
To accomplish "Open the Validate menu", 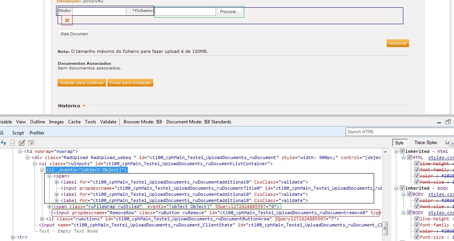I will [108, 122].
